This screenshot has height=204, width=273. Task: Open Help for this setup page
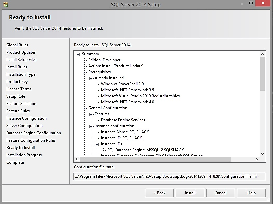click(x=251, y=193)
